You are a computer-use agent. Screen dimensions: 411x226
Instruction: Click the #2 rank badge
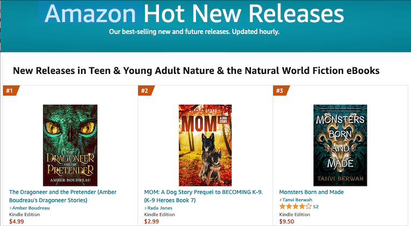tap(145, 91)
